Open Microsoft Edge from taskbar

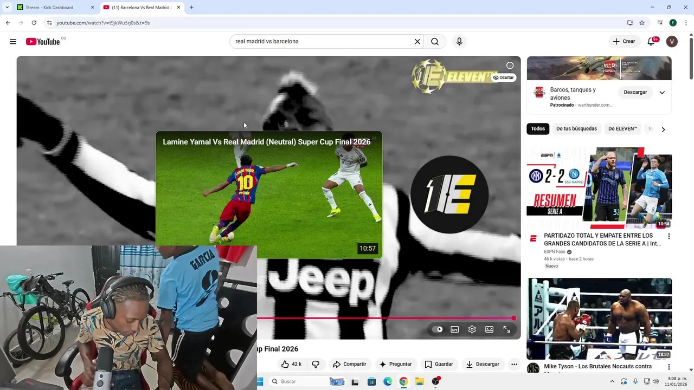388,382
